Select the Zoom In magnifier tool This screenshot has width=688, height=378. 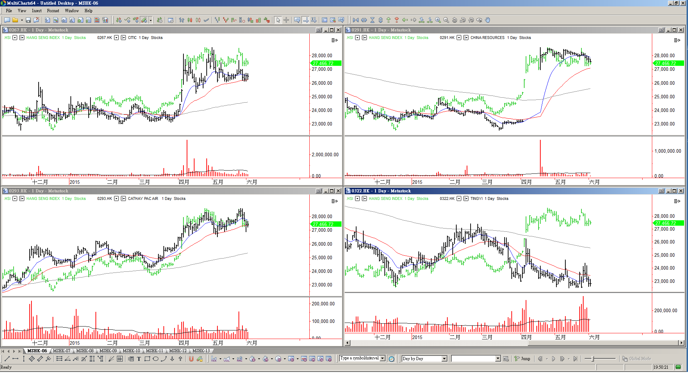click(x=438, y=20)
